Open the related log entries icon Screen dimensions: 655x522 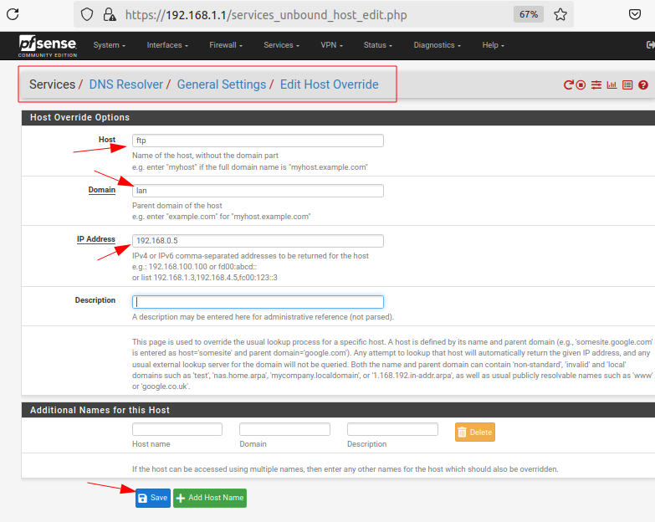click(x=627, y=85)
